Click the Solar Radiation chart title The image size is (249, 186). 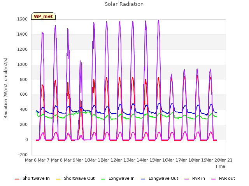(x=124, y=4)
